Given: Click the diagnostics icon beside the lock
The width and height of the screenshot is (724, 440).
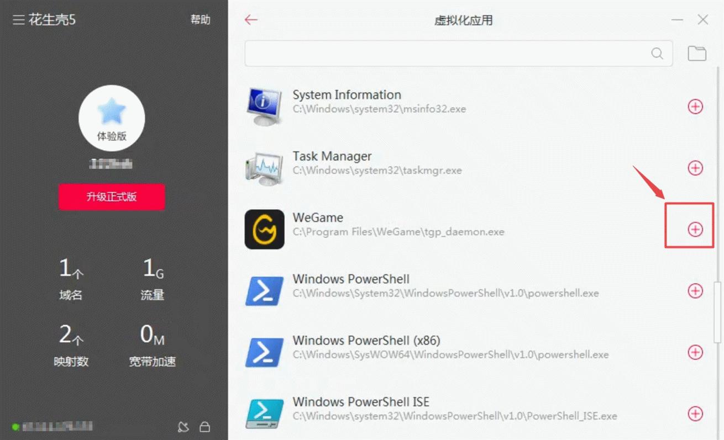Looking at the screenshot, I should tap(183, 427).
